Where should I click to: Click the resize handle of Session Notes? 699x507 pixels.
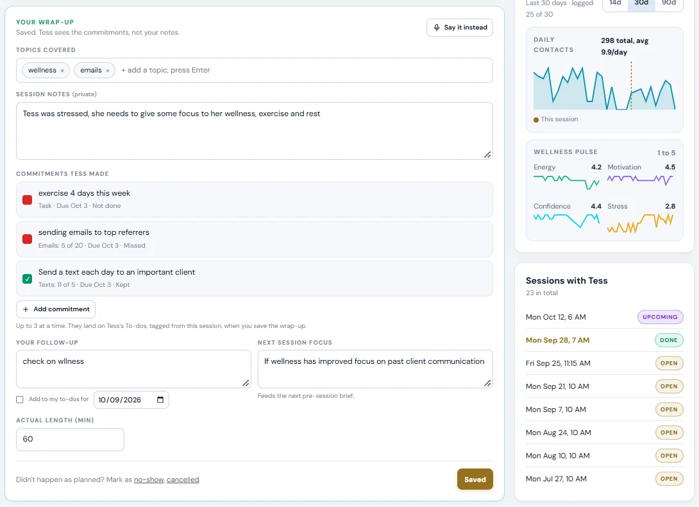487,155
